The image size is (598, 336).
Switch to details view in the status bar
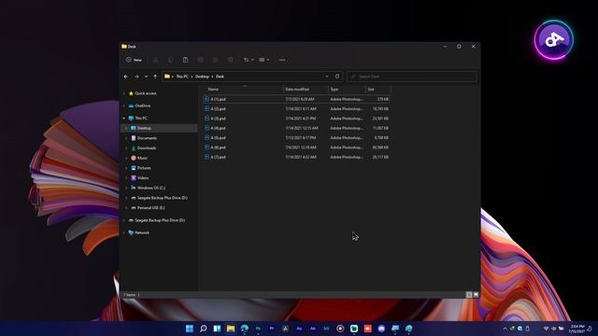pos(469,295)
